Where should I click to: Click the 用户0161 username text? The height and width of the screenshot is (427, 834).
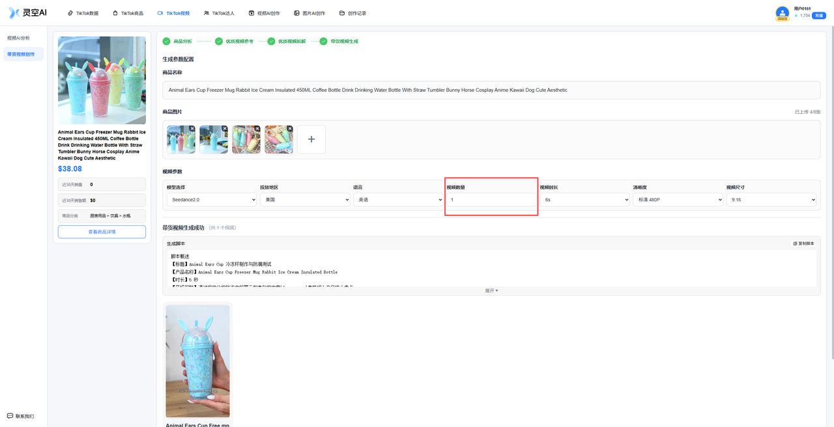point(802,8)
